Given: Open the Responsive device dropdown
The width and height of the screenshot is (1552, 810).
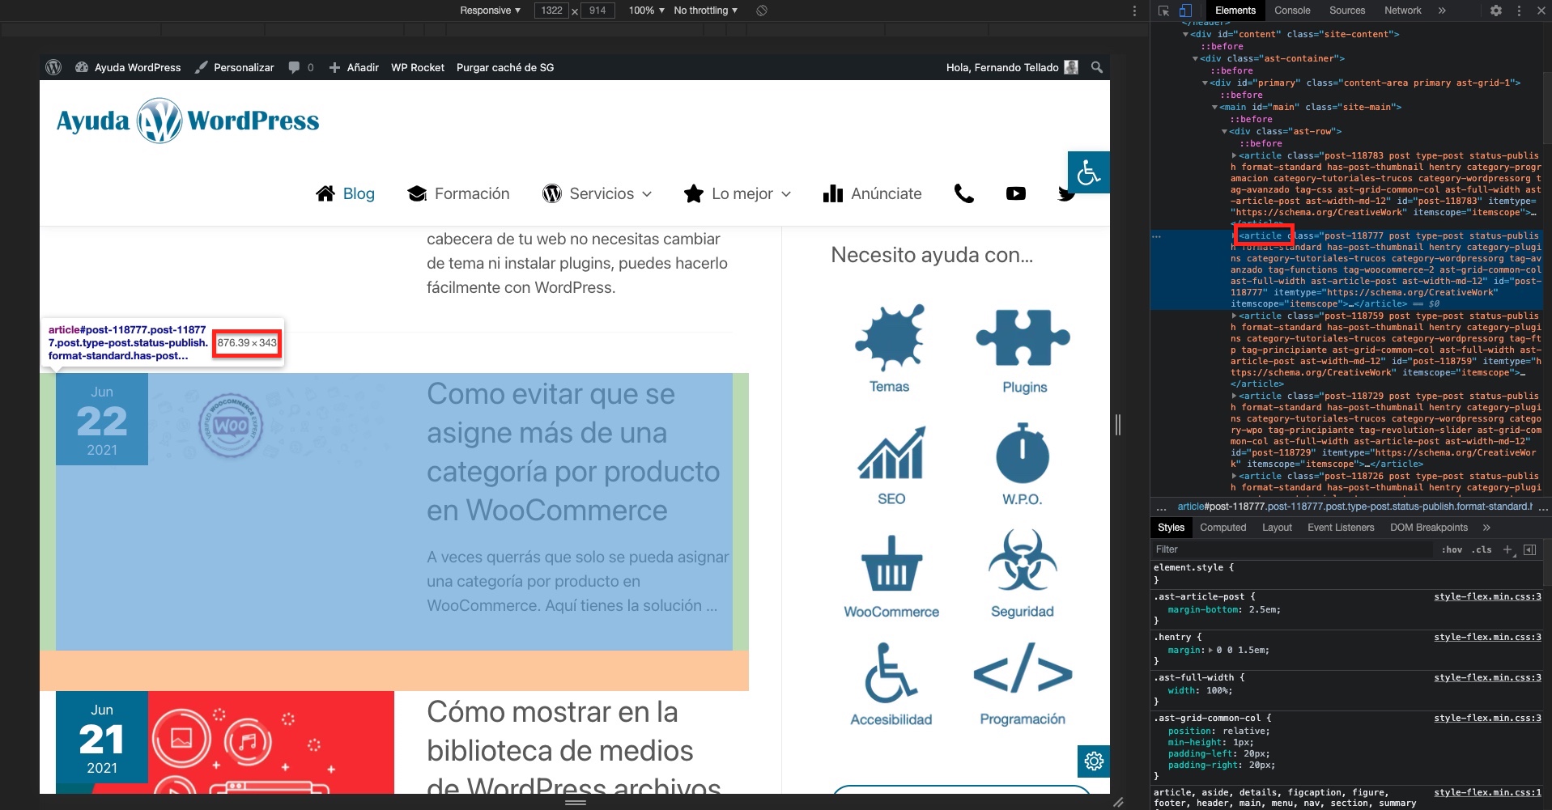Looking at the screenshot, I should coord(488,11).
